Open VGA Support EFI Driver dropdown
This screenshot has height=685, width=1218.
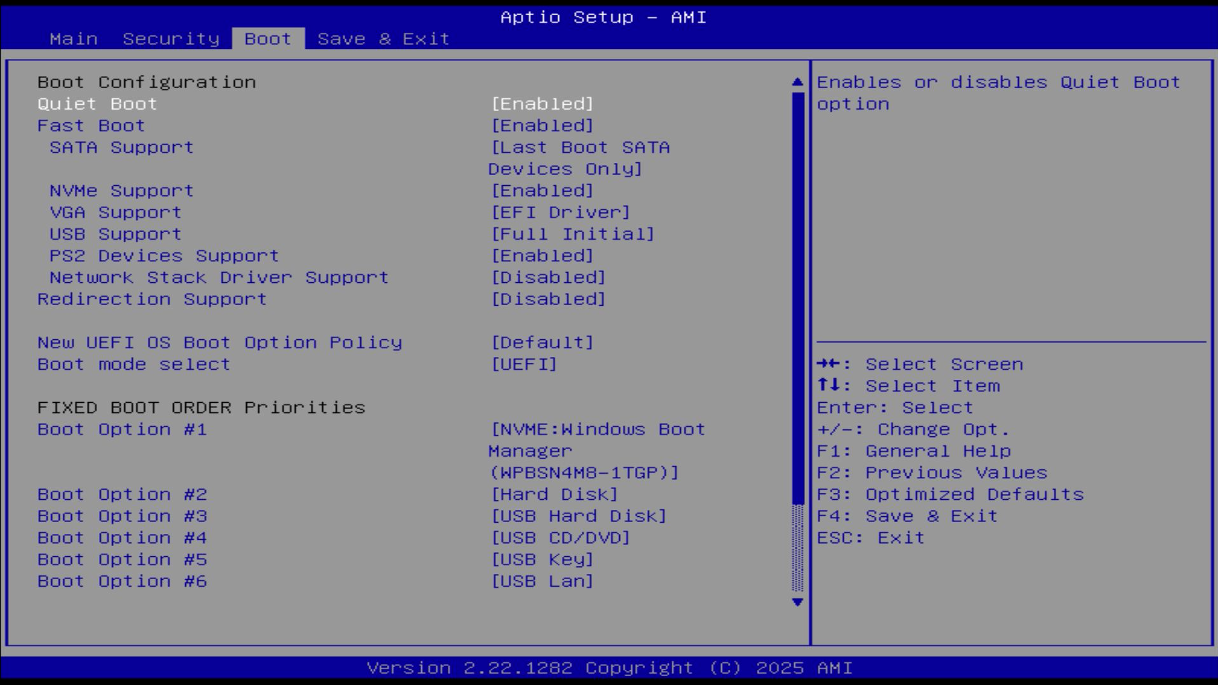(560, 212)
